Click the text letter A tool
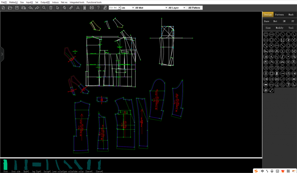 [78, 8]
